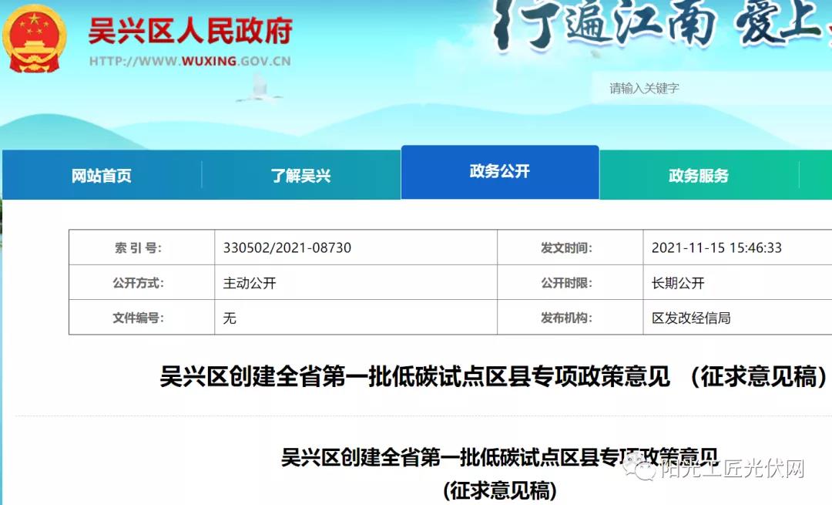
Task: Click the 索引号 label cell
Action: click(x=139, y=248)
